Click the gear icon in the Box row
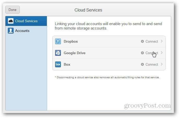The height and width of the screenshot is (118, 179). (142, 64)
